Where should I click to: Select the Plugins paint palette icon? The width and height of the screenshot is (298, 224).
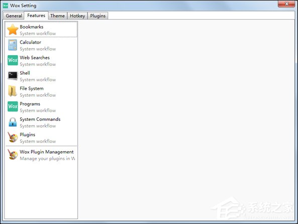tap(13, 137)
